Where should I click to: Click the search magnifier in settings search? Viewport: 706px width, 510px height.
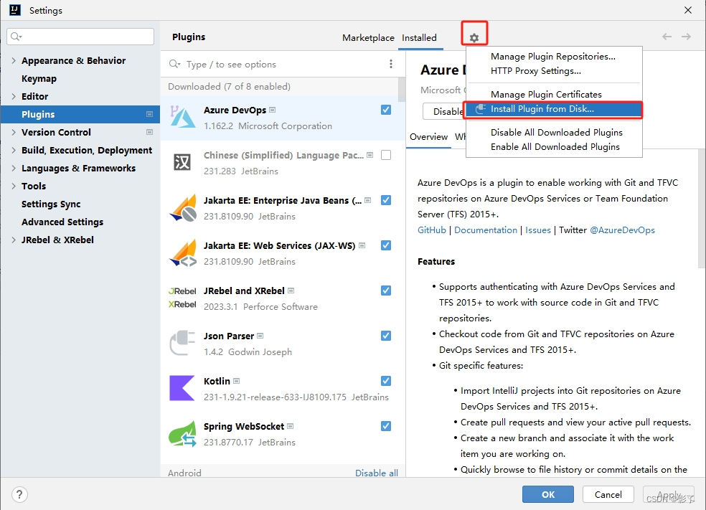tap(17, 37)
